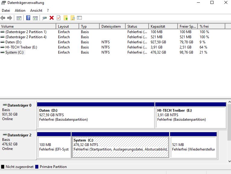This screenshot has height=174, width=231.
Task: Click the black Nicht zugeordnet legend swatch
Action: [x=3, y=167]
